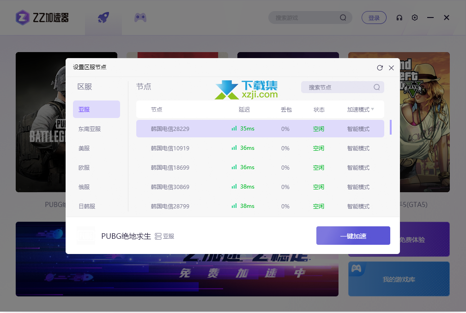Click the 一键加速 button
The height and width of the screenshot is (313, 466).
pos(353,236)
